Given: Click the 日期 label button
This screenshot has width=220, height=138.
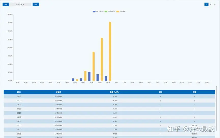Looking at the screenshot, I should 6,4.
